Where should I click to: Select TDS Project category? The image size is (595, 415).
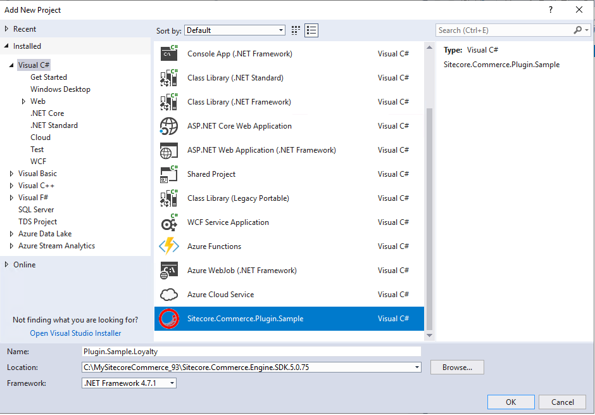37,222
